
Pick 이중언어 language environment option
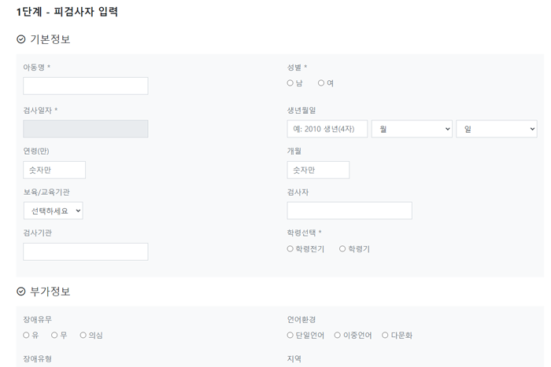(x=338, y=335)
